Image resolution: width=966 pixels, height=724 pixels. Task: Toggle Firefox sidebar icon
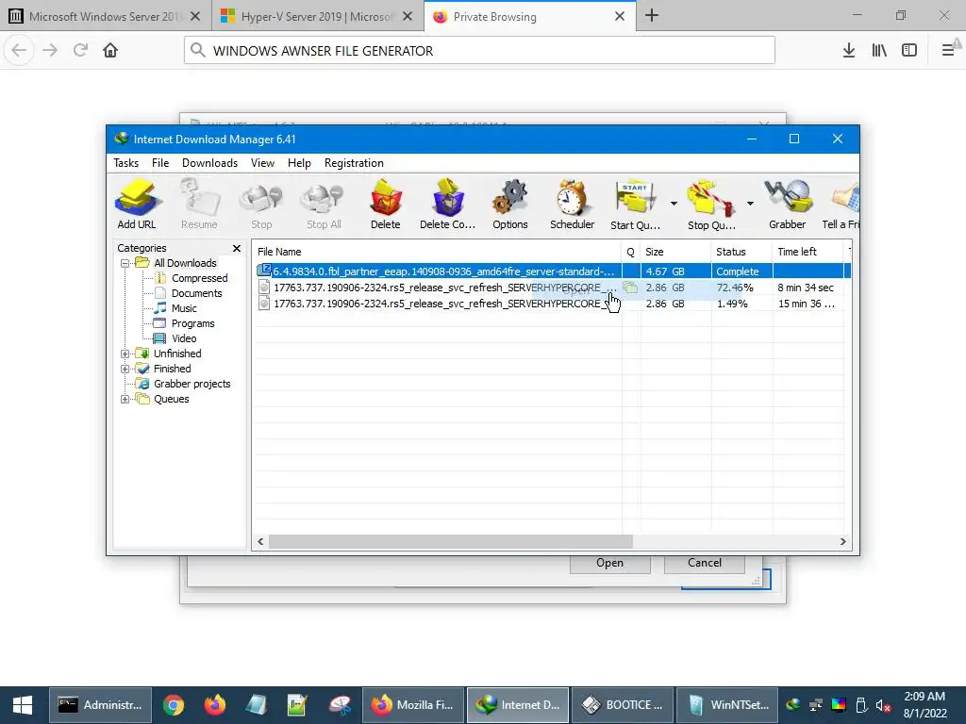point(909,50)
